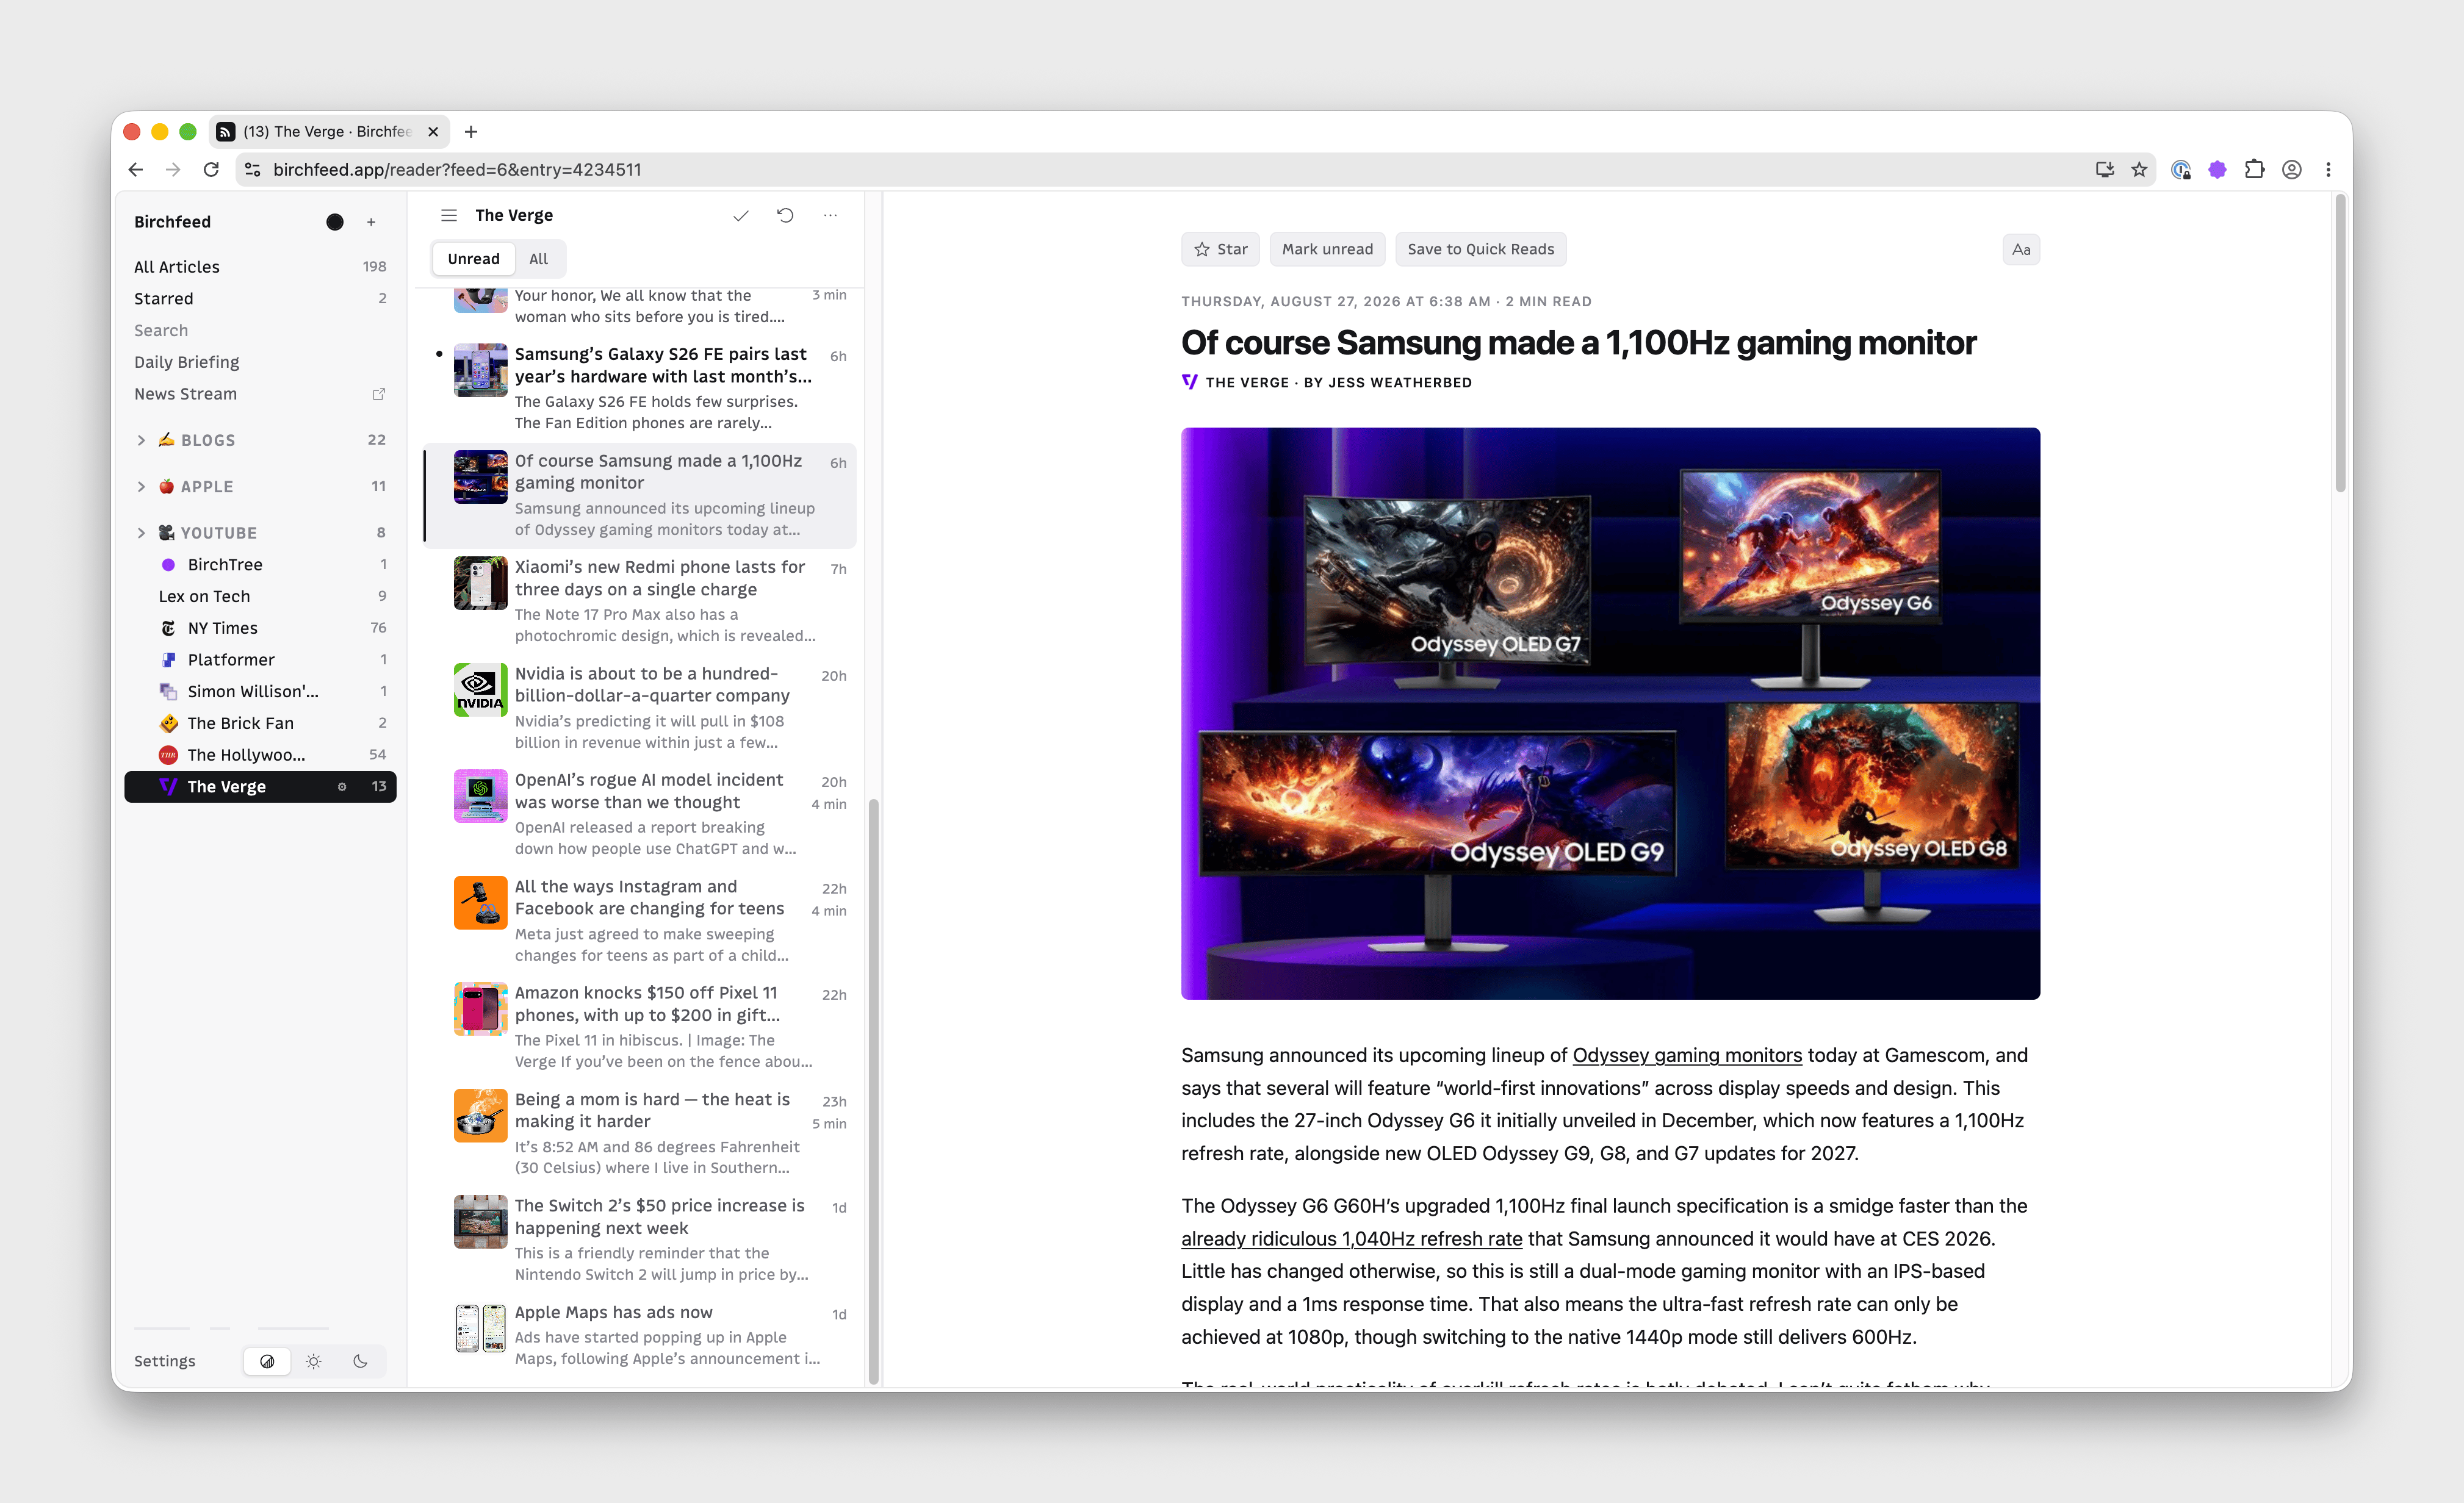
Task: Open feed options ellipsis menu
Action: 830,215
